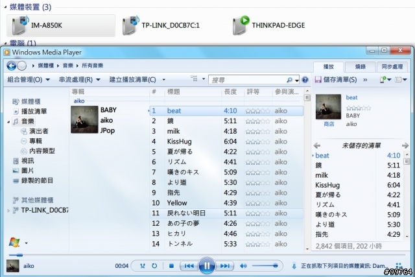Select 圖片 in the sidebar
This screenshot has width=415, height=277.
tap(27, 171)
